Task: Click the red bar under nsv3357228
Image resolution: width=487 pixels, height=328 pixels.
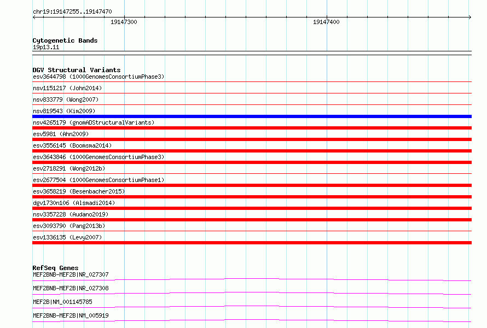Action: click(252, 220)
